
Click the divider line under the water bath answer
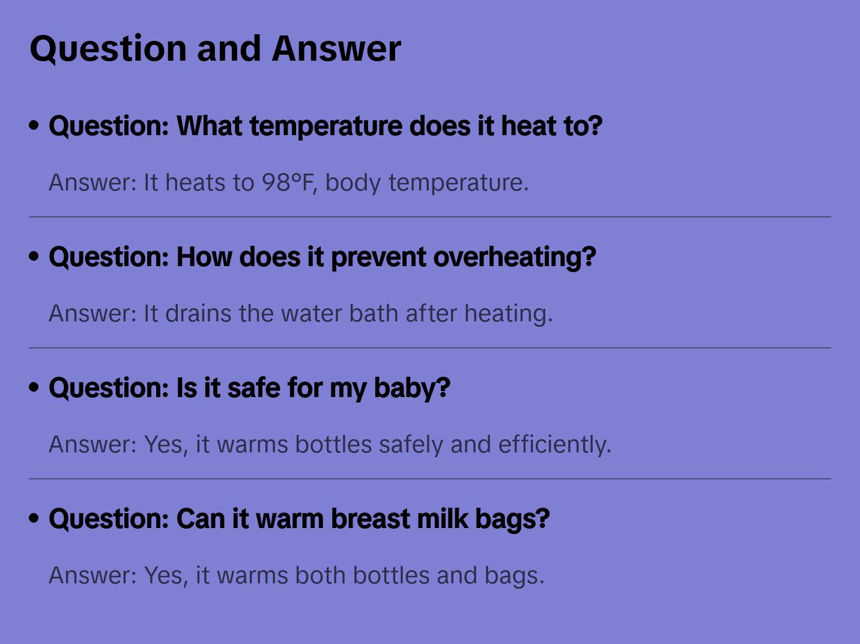coord(430,348)
